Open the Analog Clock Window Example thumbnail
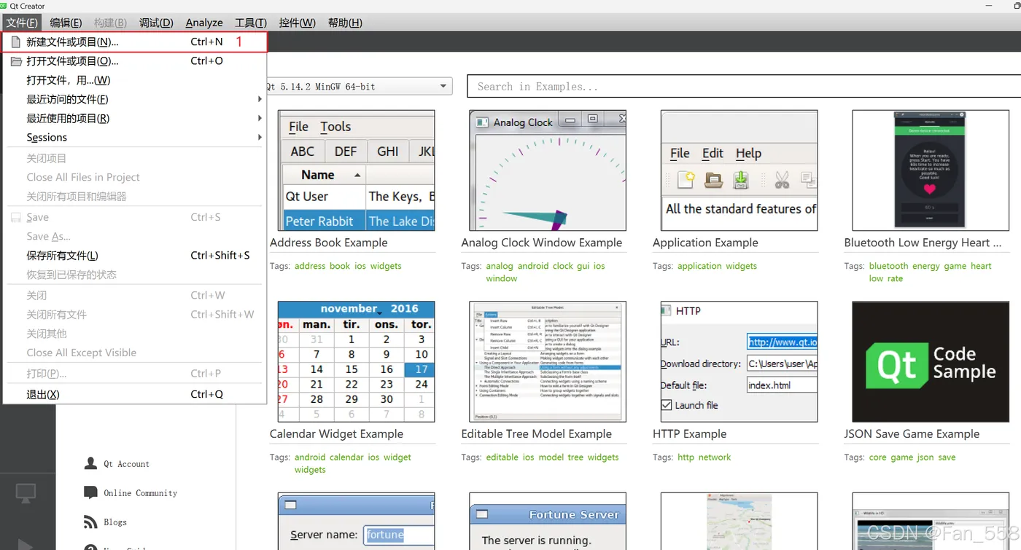The width and height of the screenshot is (1021, 550). 548,170
